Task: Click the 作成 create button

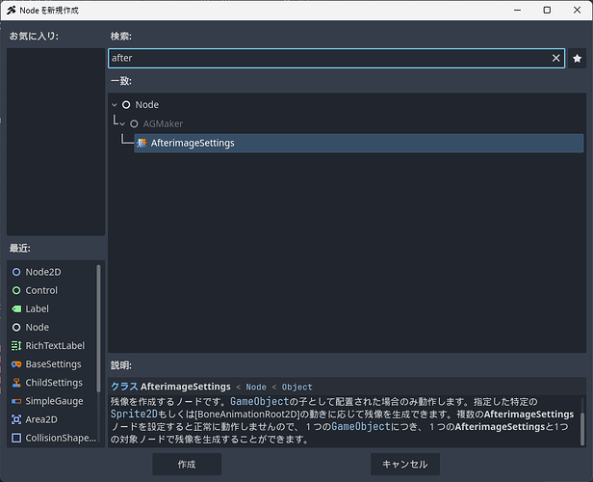Action: (187, 465)
